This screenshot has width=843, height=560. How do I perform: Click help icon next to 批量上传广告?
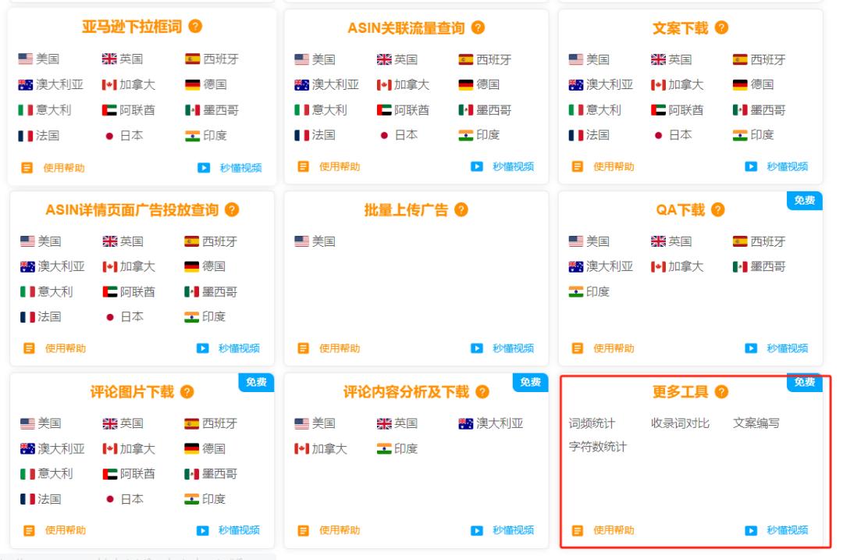461,209
